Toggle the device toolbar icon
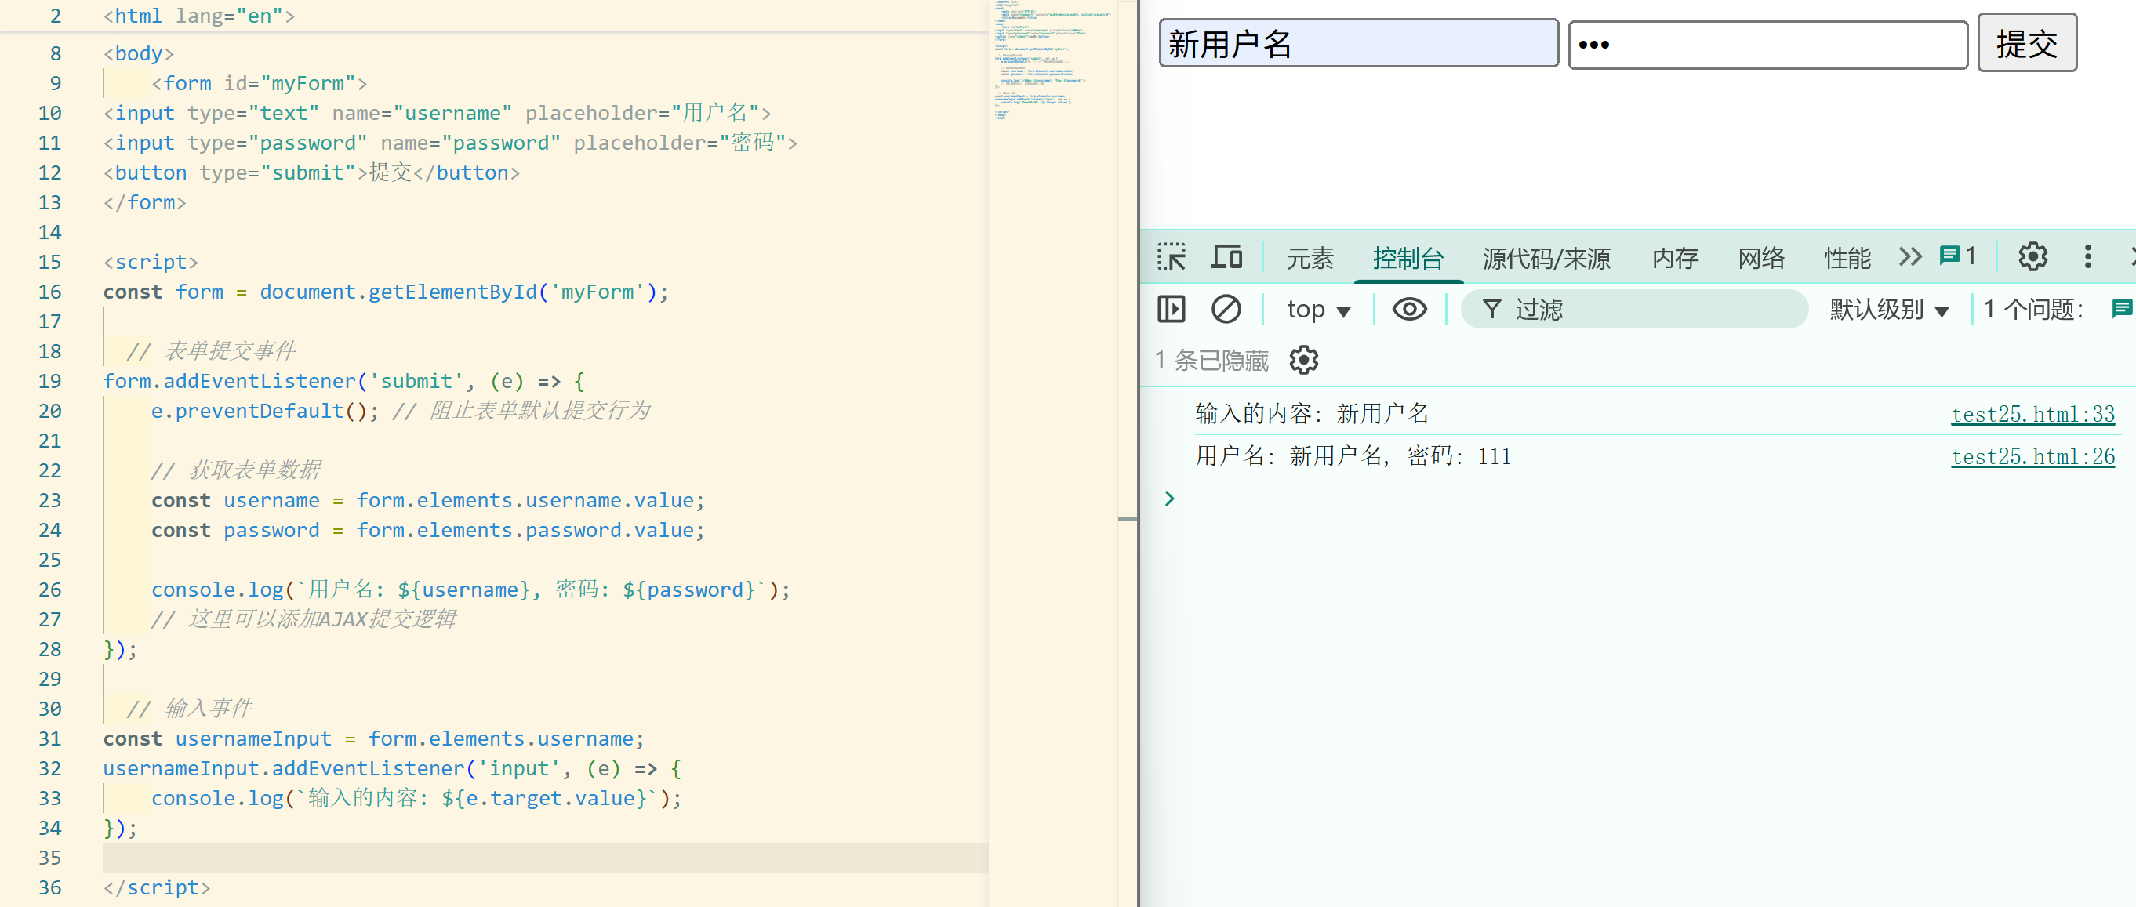This screenshot has height=907, width=2136. (x=1226, y=257)
